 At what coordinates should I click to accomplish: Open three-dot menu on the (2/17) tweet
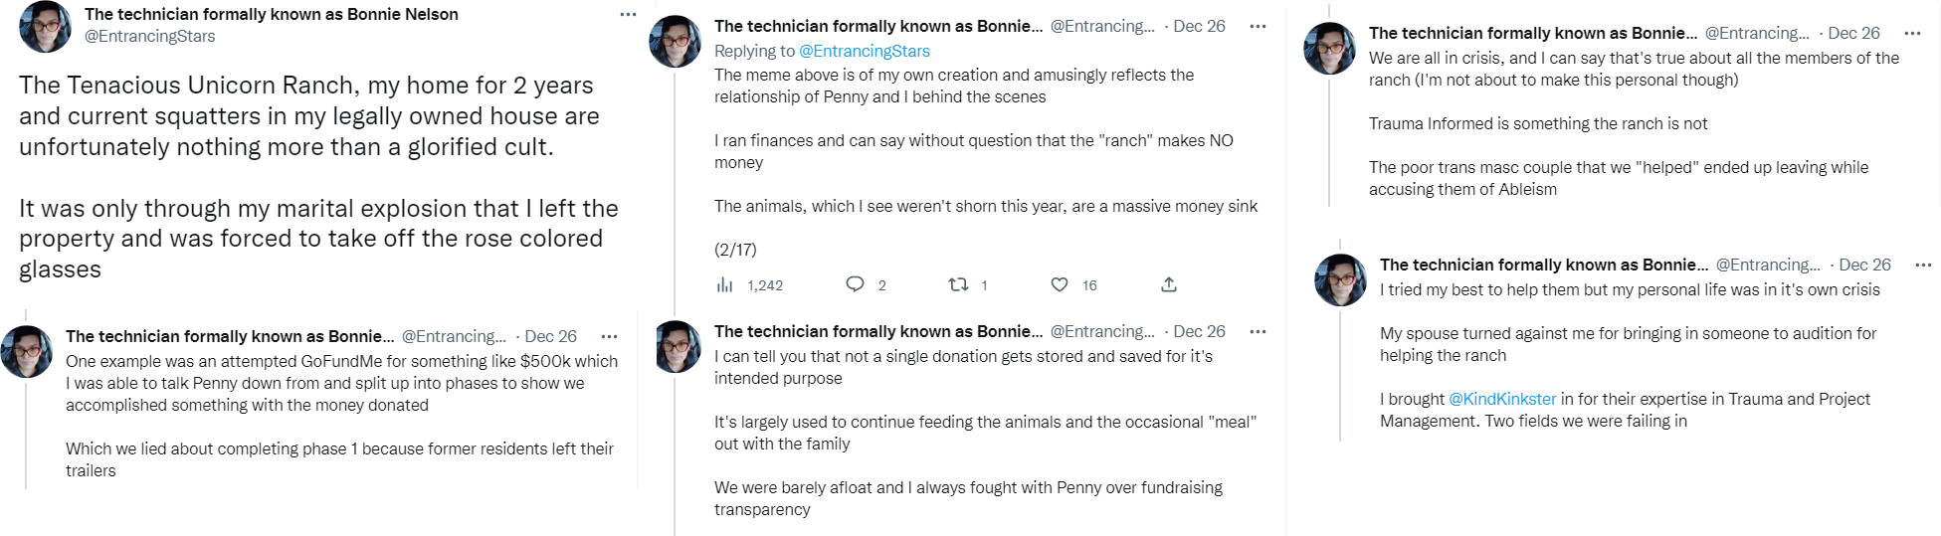1258,27
